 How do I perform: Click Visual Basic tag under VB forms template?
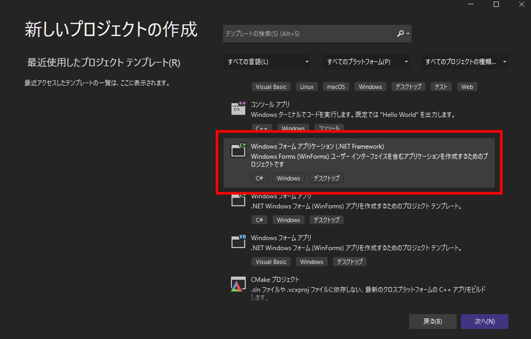click(x=271, y=262)
